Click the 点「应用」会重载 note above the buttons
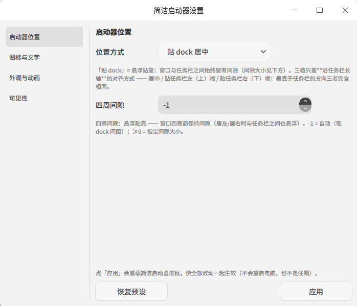This screenshot has width=357, height=306. [x=207, y=273]
